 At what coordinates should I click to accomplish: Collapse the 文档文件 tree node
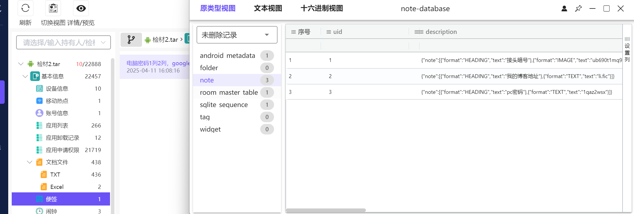[30, 162]
